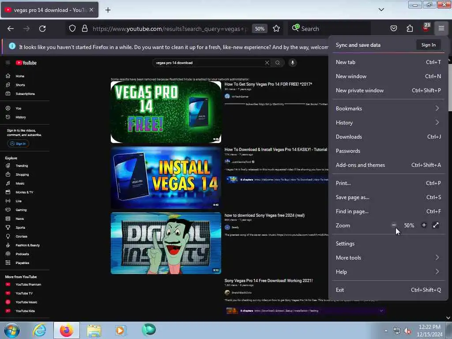Clear the YouTube search box with X

tap(267, 63)
